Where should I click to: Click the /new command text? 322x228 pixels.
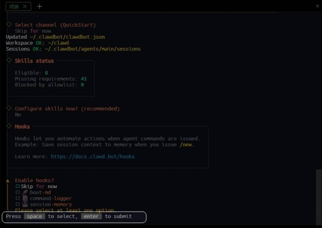186,145
